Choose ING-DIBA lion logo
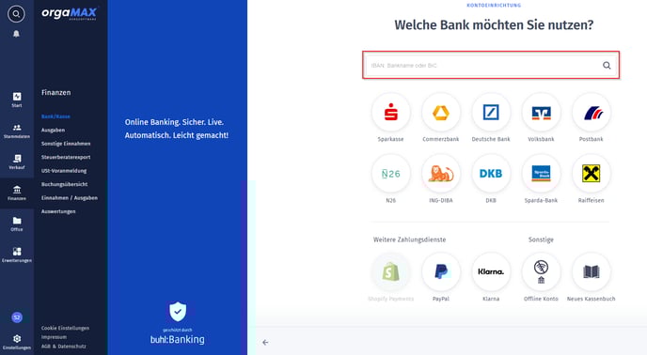The image size is (647, 355). point(441,174)
